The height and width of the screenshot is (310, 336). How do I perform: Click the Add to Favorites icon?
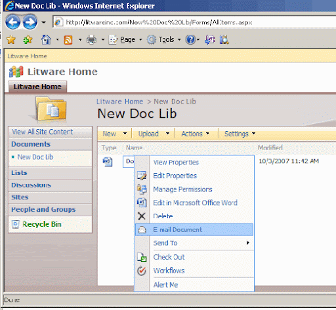(x=28, y=40)
